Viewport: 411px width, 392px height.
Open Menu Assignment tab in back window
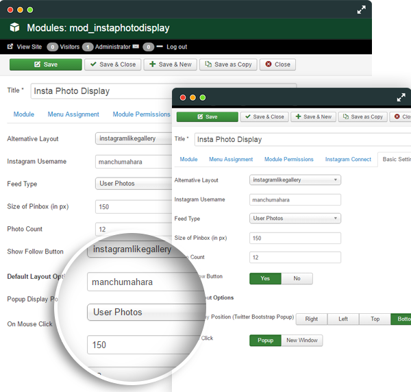73,114
